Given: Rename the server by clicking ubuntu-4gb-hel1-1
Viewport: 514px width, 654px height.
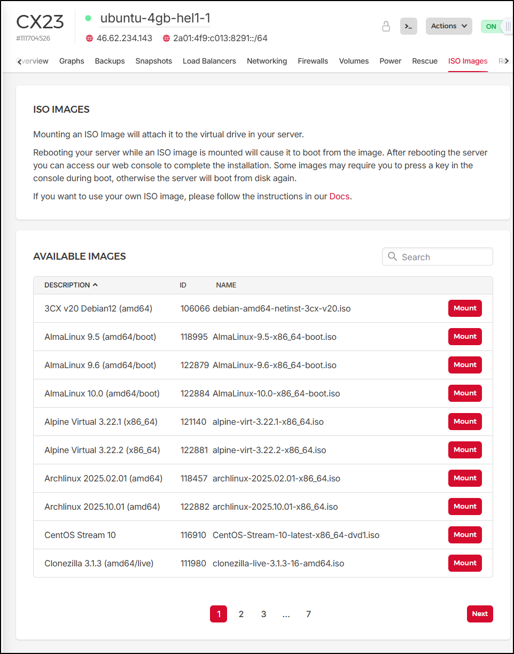Looking at the screenshot, I should pyautogui.click(x=154, y=18).
